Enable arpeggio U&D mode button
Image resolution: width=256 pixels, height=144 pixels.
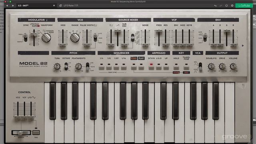[159, 68]
